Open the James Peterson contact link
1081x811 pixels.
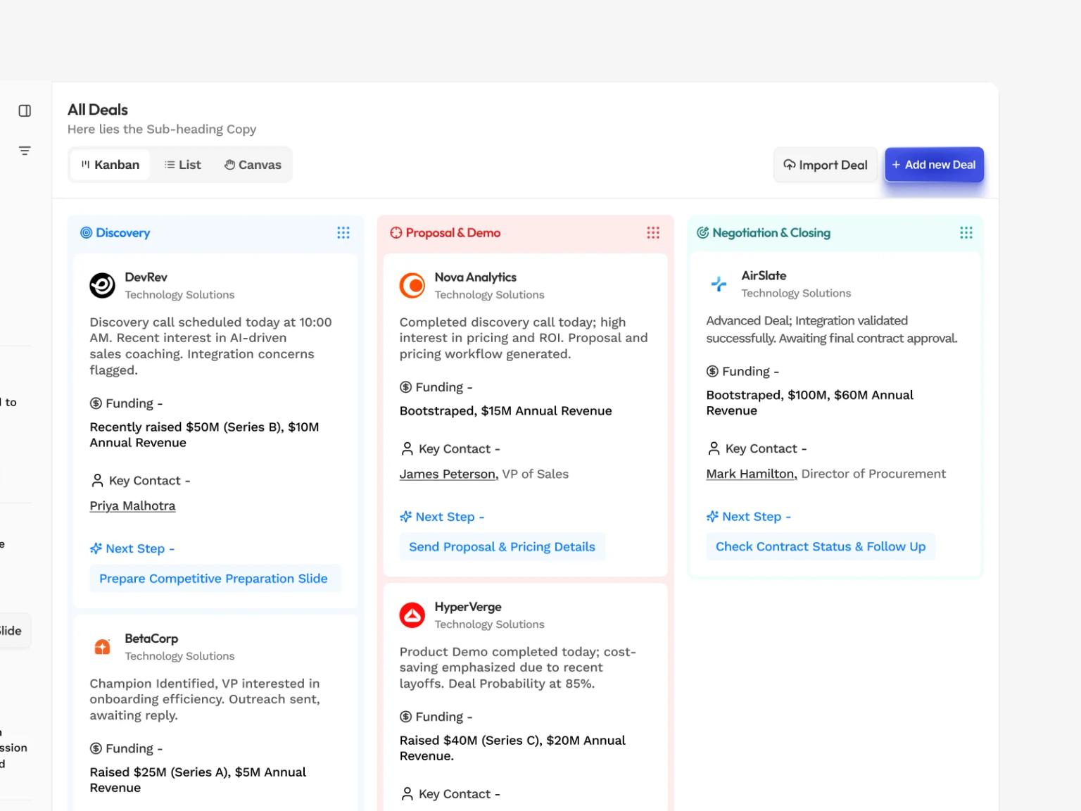(x=448, y=474)
